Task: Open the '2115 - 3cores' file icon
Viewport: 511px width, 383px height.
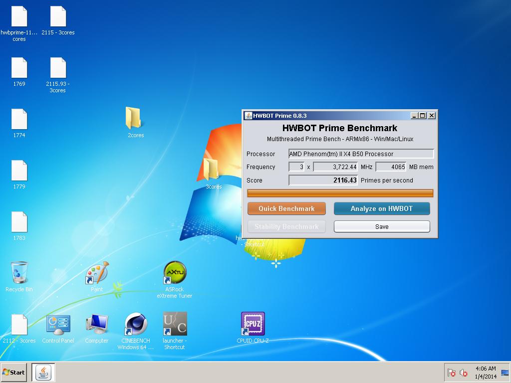Action: click(58, 16)
